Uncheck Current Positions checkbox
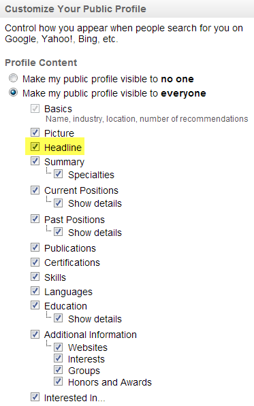This screenshot has height=406, width=254. click(35, 190)
